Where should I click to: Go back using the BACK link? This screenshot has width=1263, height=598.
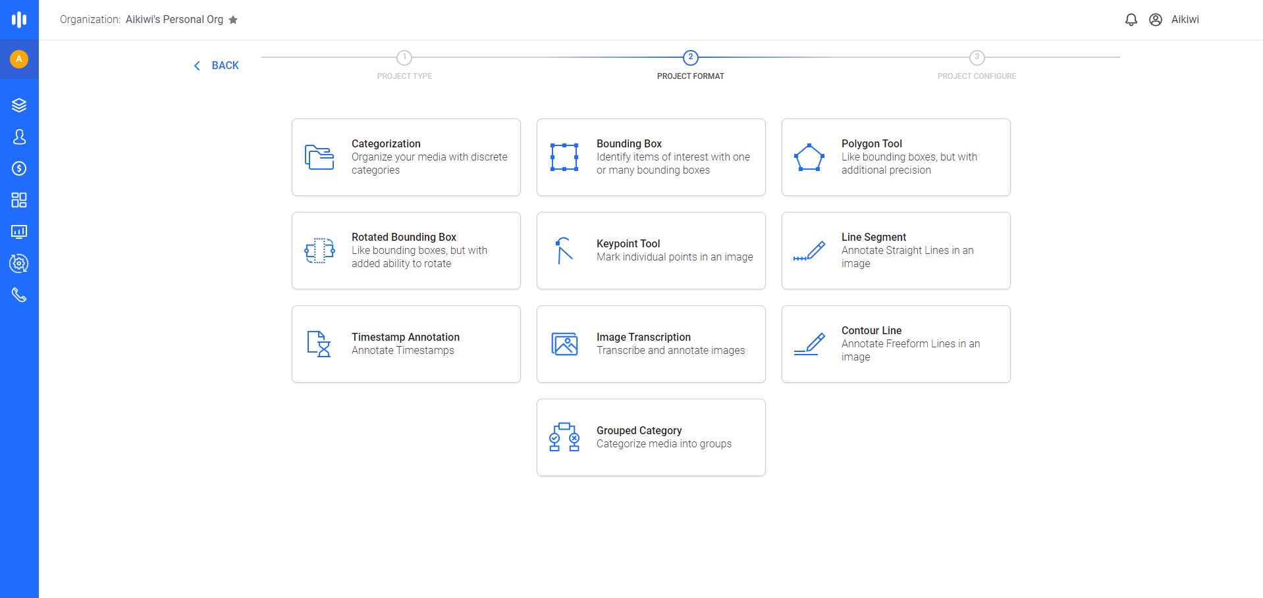(216, 65)
